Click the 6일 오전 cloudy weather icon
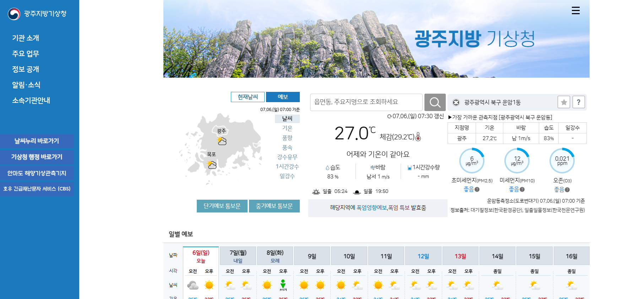Image resolution: width=623 pixels, height=299 pixels. [x=193, y=285]
